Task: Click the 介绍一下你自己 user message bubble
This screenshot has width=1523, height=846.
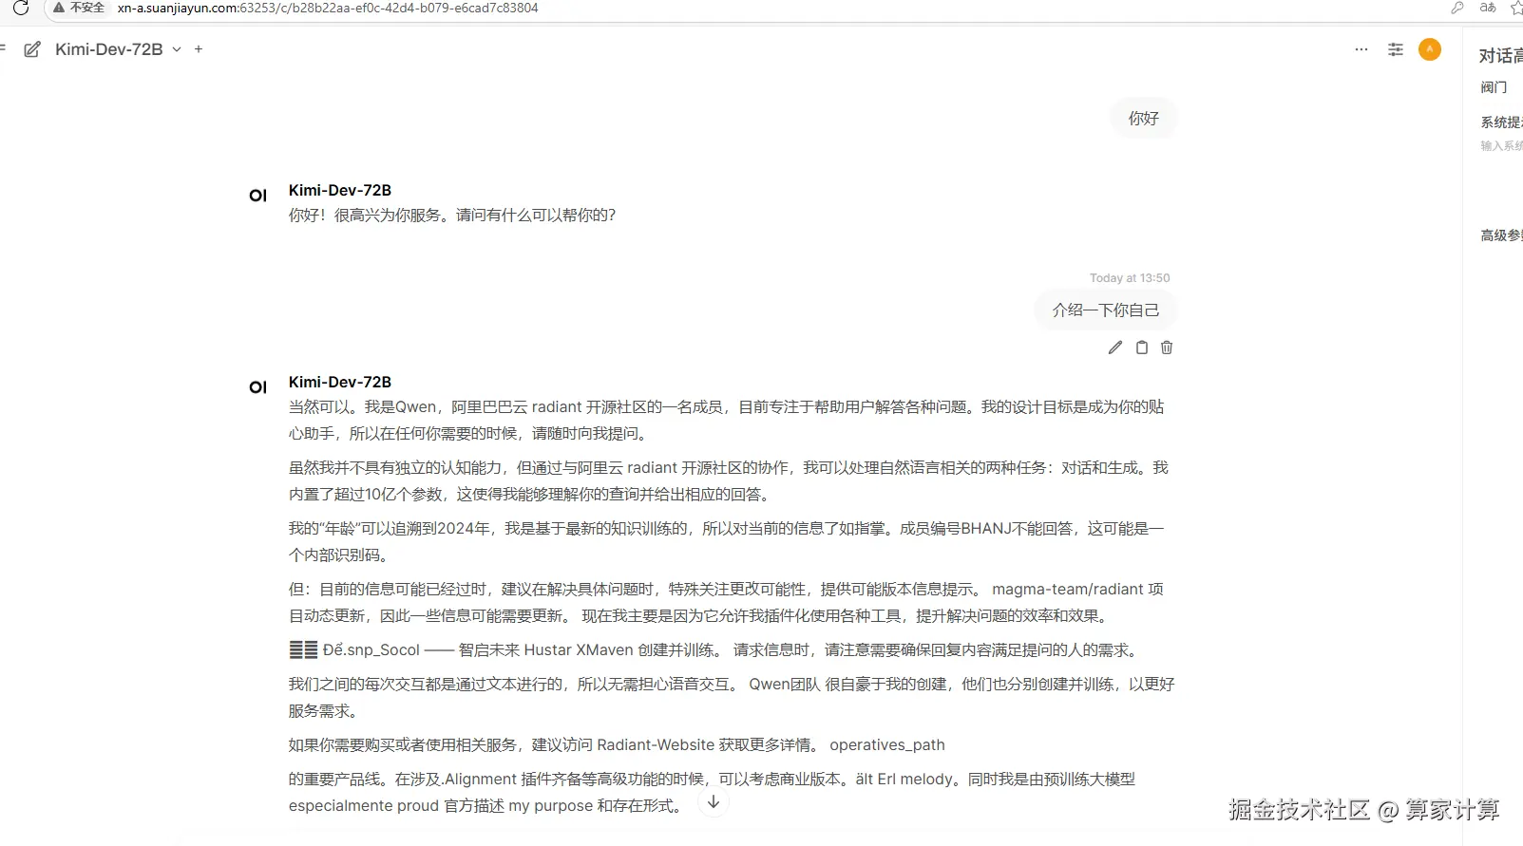Action: (1106, 310)
